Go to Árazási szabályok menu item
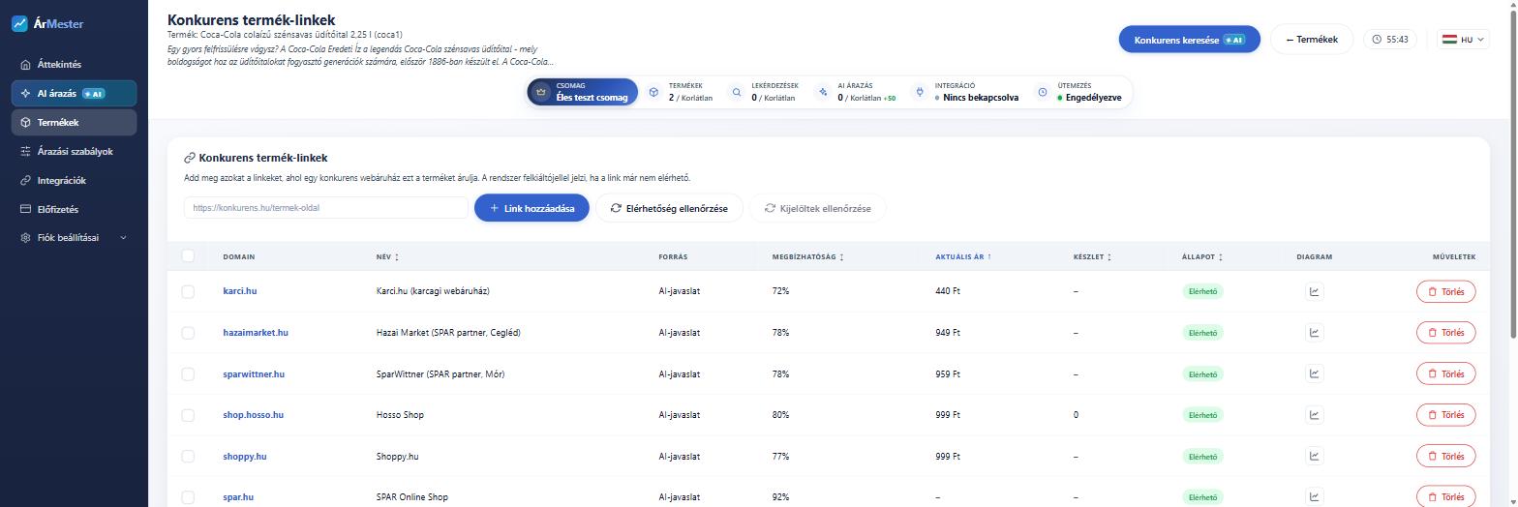 click(74, 152)
